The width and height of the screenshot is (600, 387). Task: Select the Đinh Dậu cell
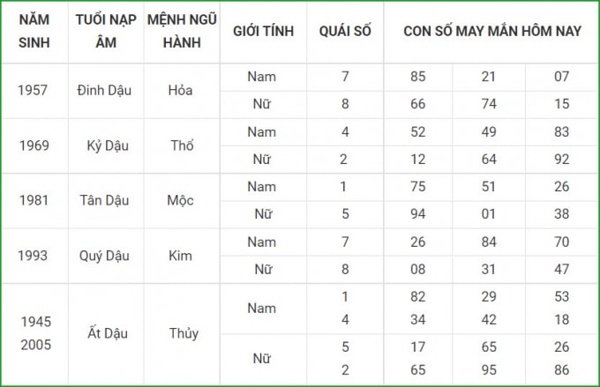[x=104, y=91]
